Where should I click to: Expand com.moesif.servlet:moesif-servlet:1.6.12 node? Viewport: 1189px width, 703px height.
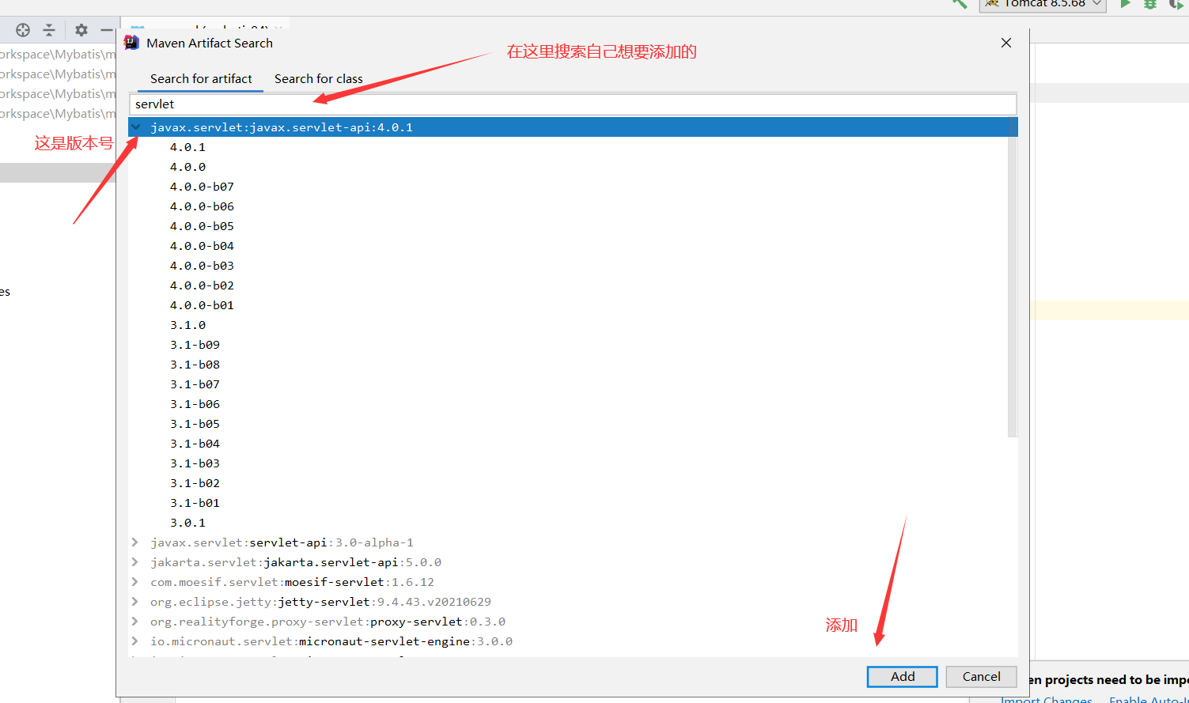pyautogui.click(x=135, y=582)
